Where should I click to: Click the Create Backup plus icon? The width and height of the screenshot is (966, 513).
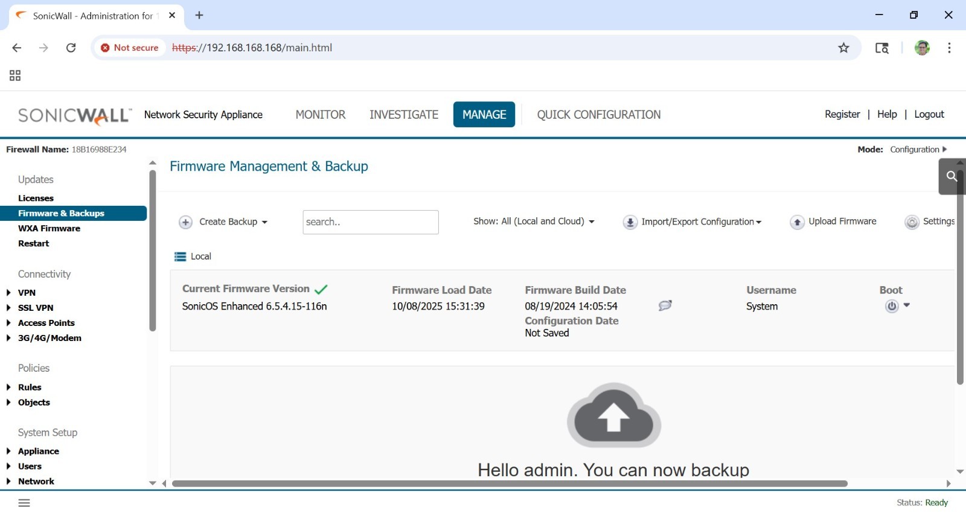185,222
